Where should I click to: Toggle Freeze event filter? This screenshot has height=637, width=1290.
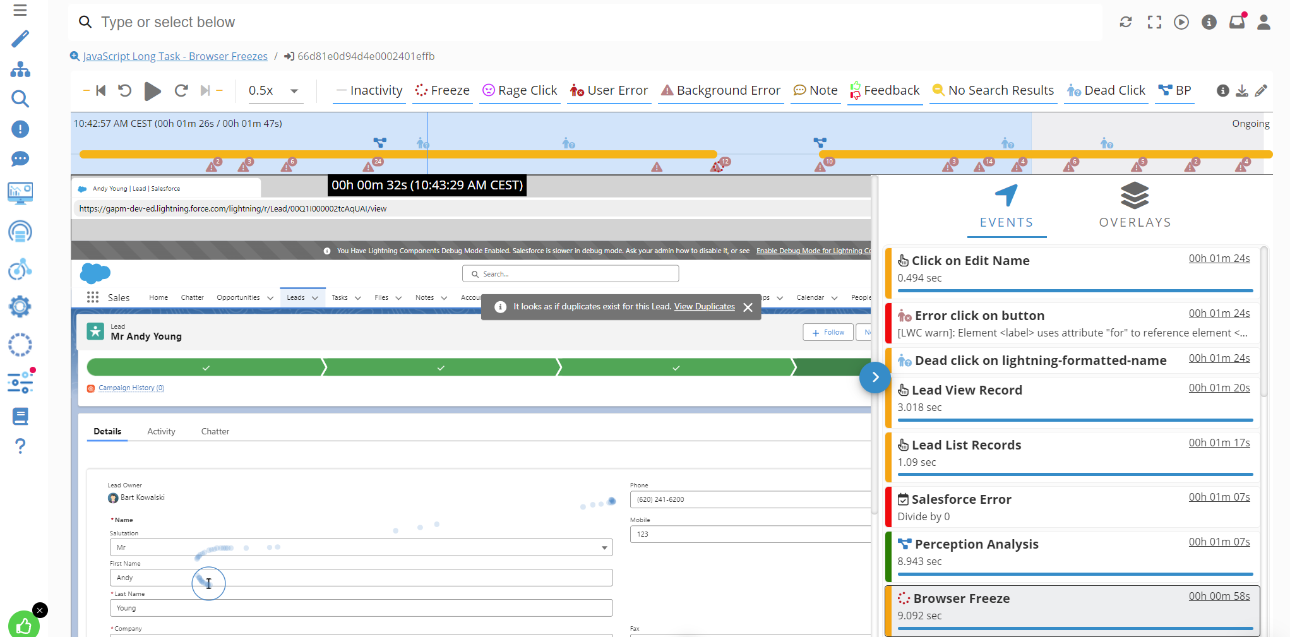point(442,91)
